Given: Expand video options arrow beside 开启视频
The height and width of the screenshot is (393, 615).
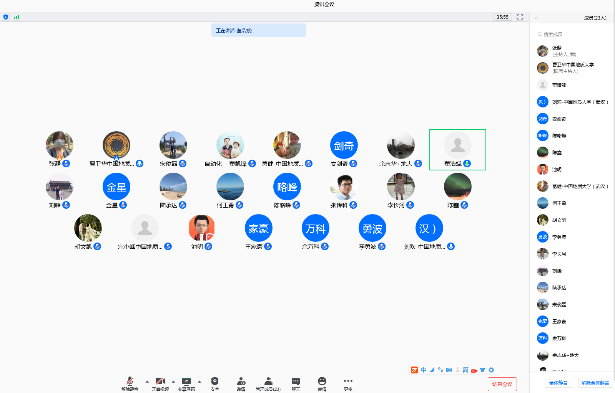Looking at the screenshot, I should 173,381.
